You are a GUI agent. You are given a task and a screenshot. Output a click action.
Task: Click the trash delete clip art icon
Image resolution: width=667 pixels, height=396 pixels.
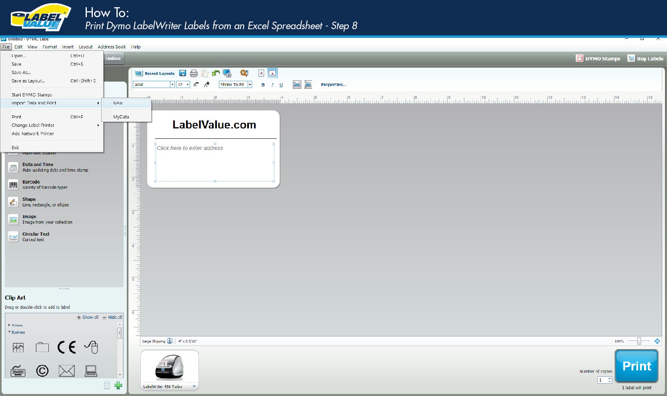[x=107, y=386]
